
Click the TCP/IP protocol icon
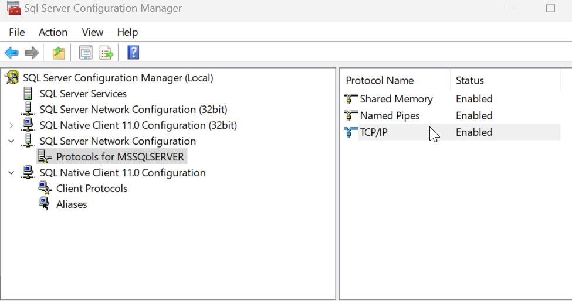(351, 132)
